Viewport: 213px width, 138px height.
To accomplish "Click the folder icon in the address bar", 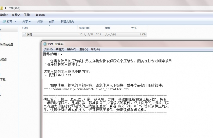I will 1,8.
